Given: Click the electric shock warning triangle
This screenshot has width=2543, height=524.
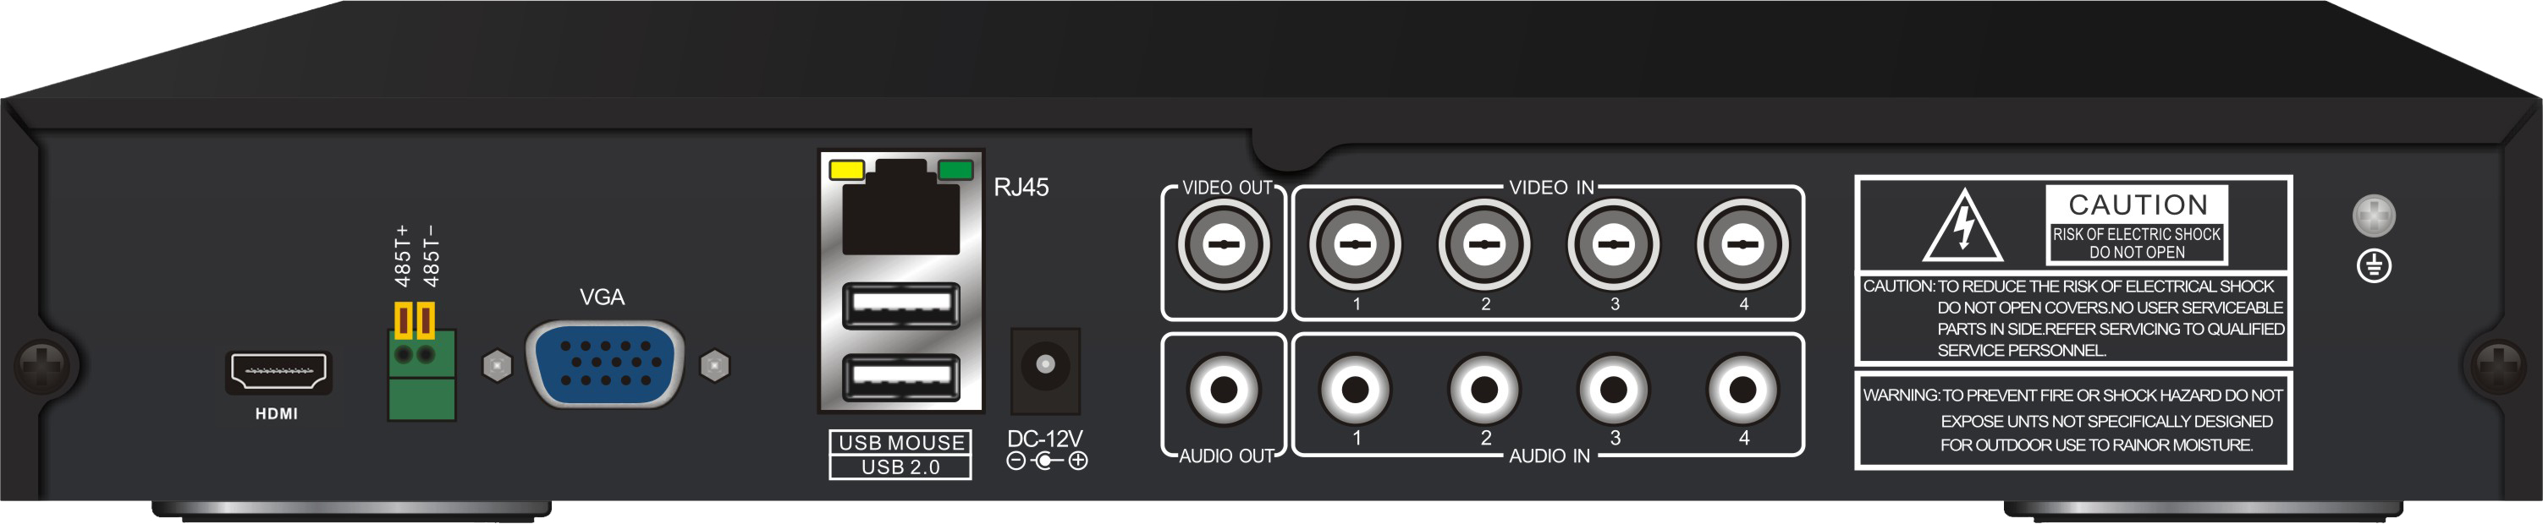Looking at the screenshot, I should pyautogui.click(x=1963, y=225).
